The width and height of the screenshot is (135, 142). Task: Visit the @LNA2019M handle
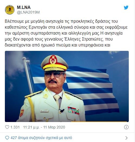point(28,12)
